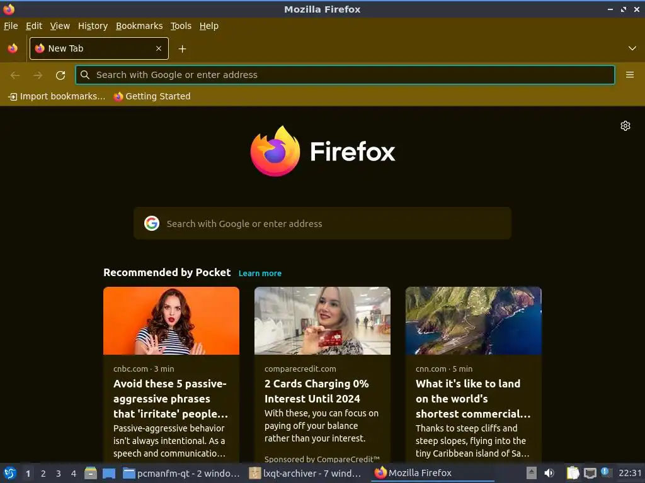Open the clipboard manager tray icon

[573, 473]
